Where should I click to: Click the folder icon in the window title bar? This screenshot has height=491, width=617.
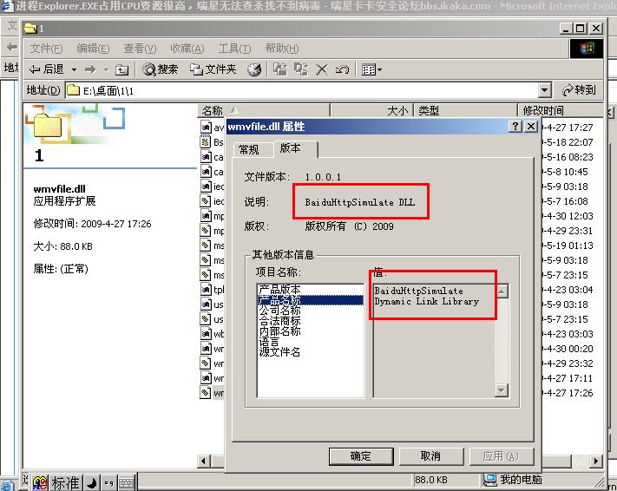click(x=30, y=28)
